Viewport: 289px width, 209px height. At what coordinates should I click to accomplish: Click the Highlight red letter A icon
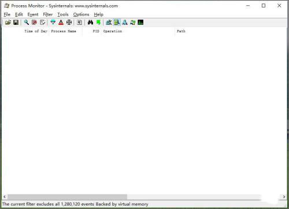[61, 23]
